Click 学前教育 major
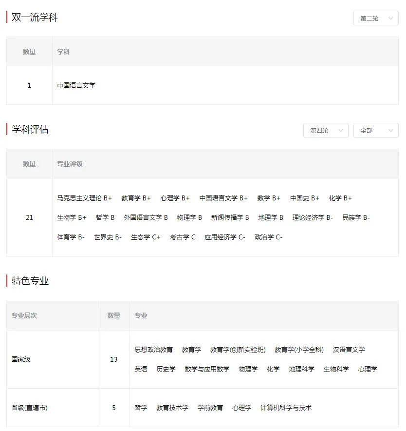The image size is (406, 431). coord(210,408)
